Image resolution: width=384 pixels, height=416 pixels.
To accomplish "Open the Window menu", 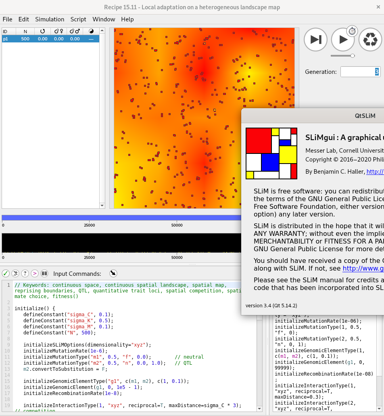I will coord(104,19).
